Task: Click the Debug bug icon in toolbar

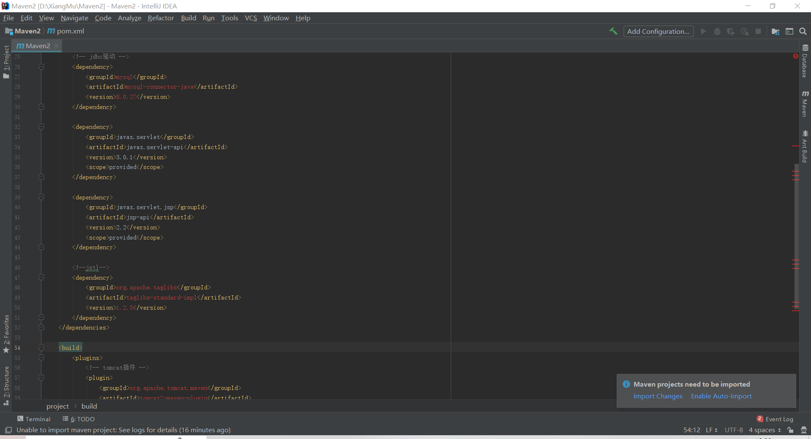Action: point(717,31)
